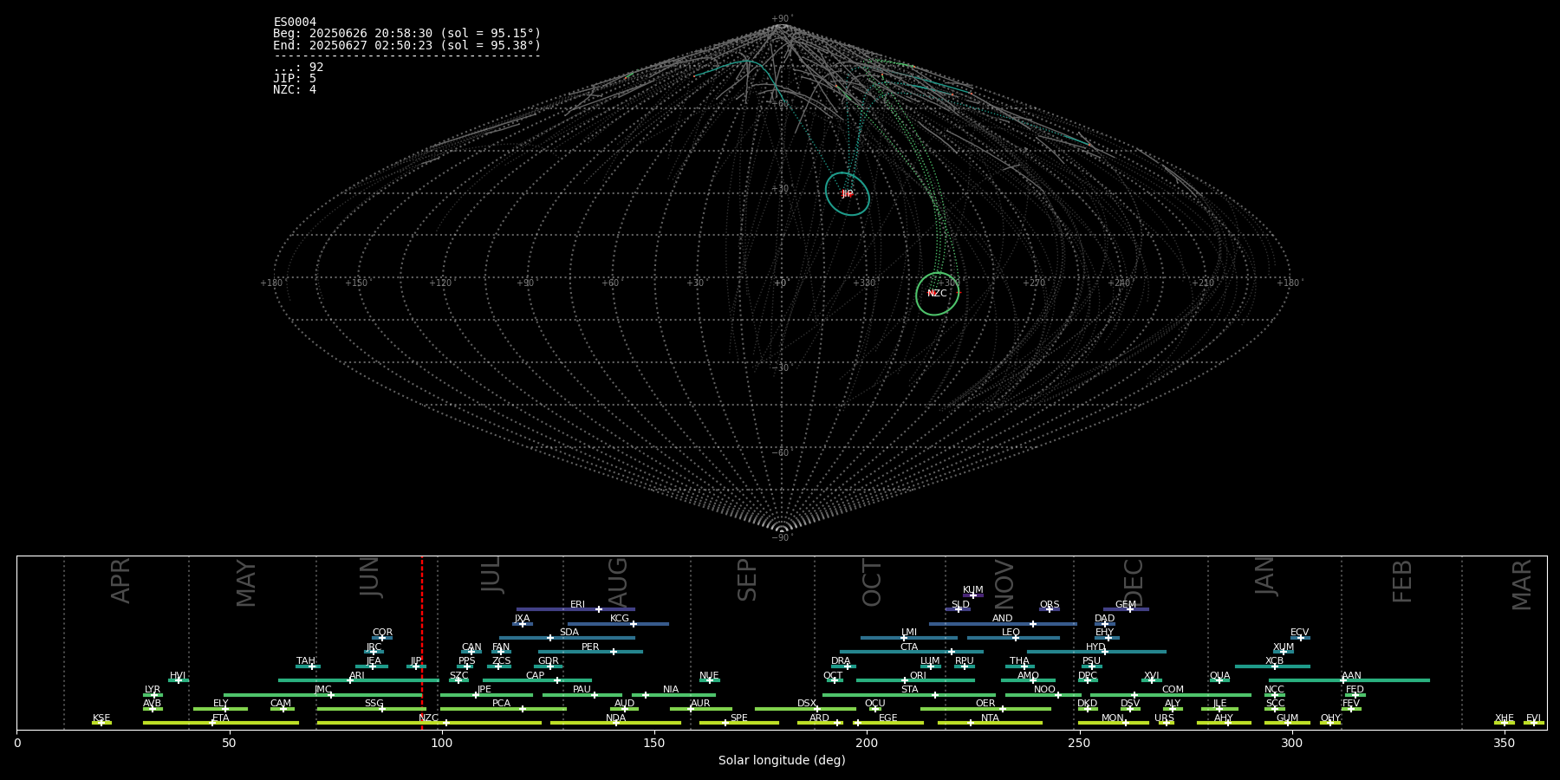Click the Beg: 20250626 20:58:30 line
Screen dimensions: 1560x780
(406, 34)
